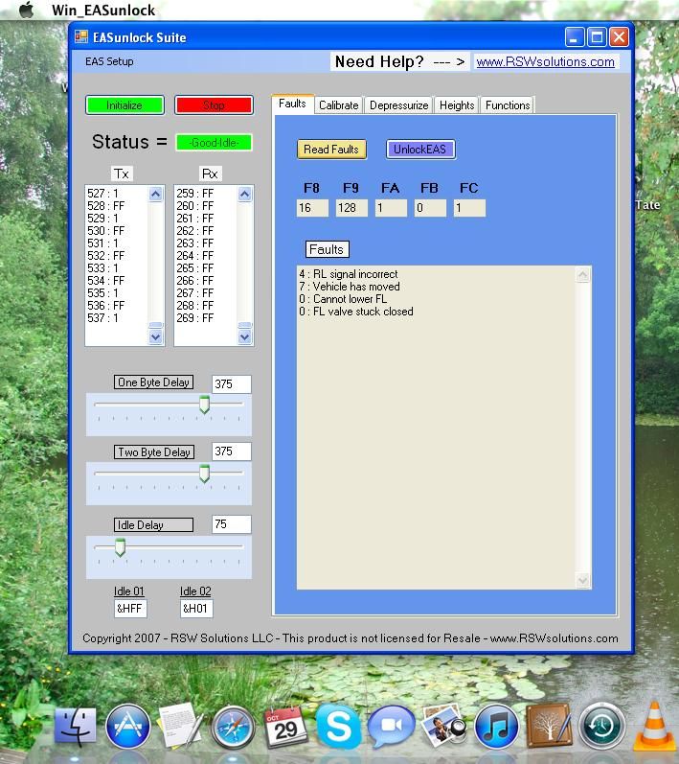Click the Apple menu logo
This screenshot has width=679, height=764.
(26, 10)
